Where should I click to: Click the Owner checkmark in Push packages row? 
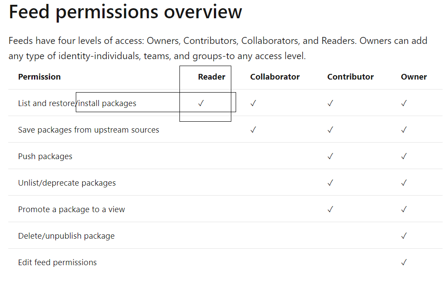pyautogui.click(x=404, y=156)
